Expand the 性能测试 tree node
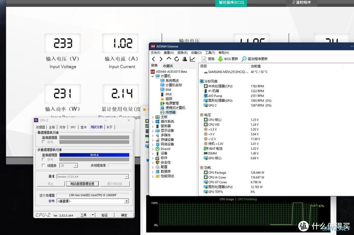 tap(153, 176)
